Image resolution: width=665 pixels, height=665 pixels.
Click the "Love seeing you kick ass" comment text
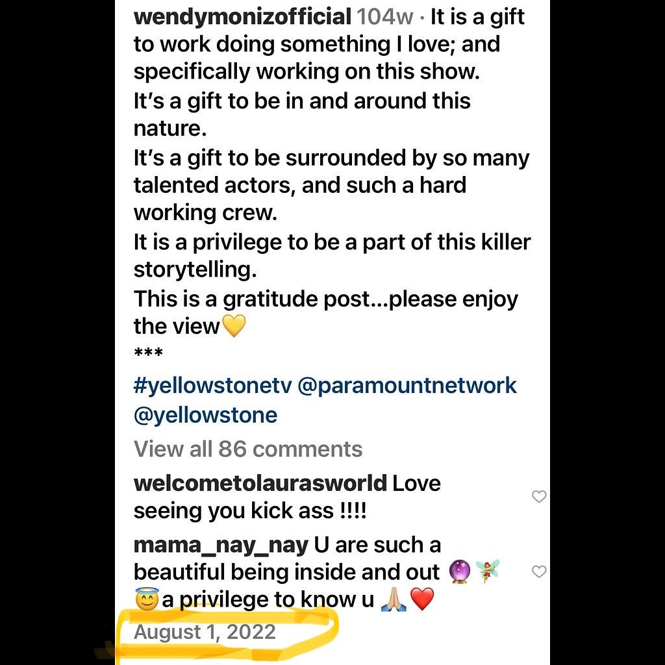pos(250,511)
